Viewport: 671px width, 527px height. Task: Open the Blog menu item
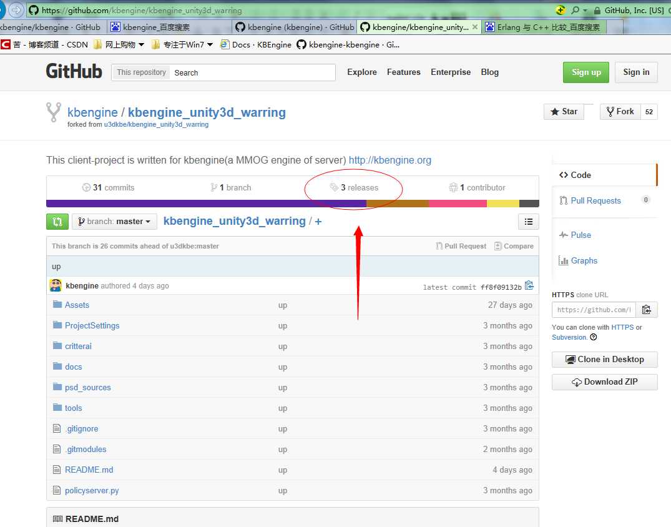point(489,72)
